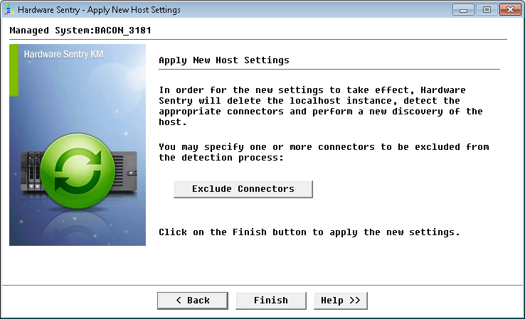
Task: Click the green strip on banner's left edge
Action: (14, 70)
